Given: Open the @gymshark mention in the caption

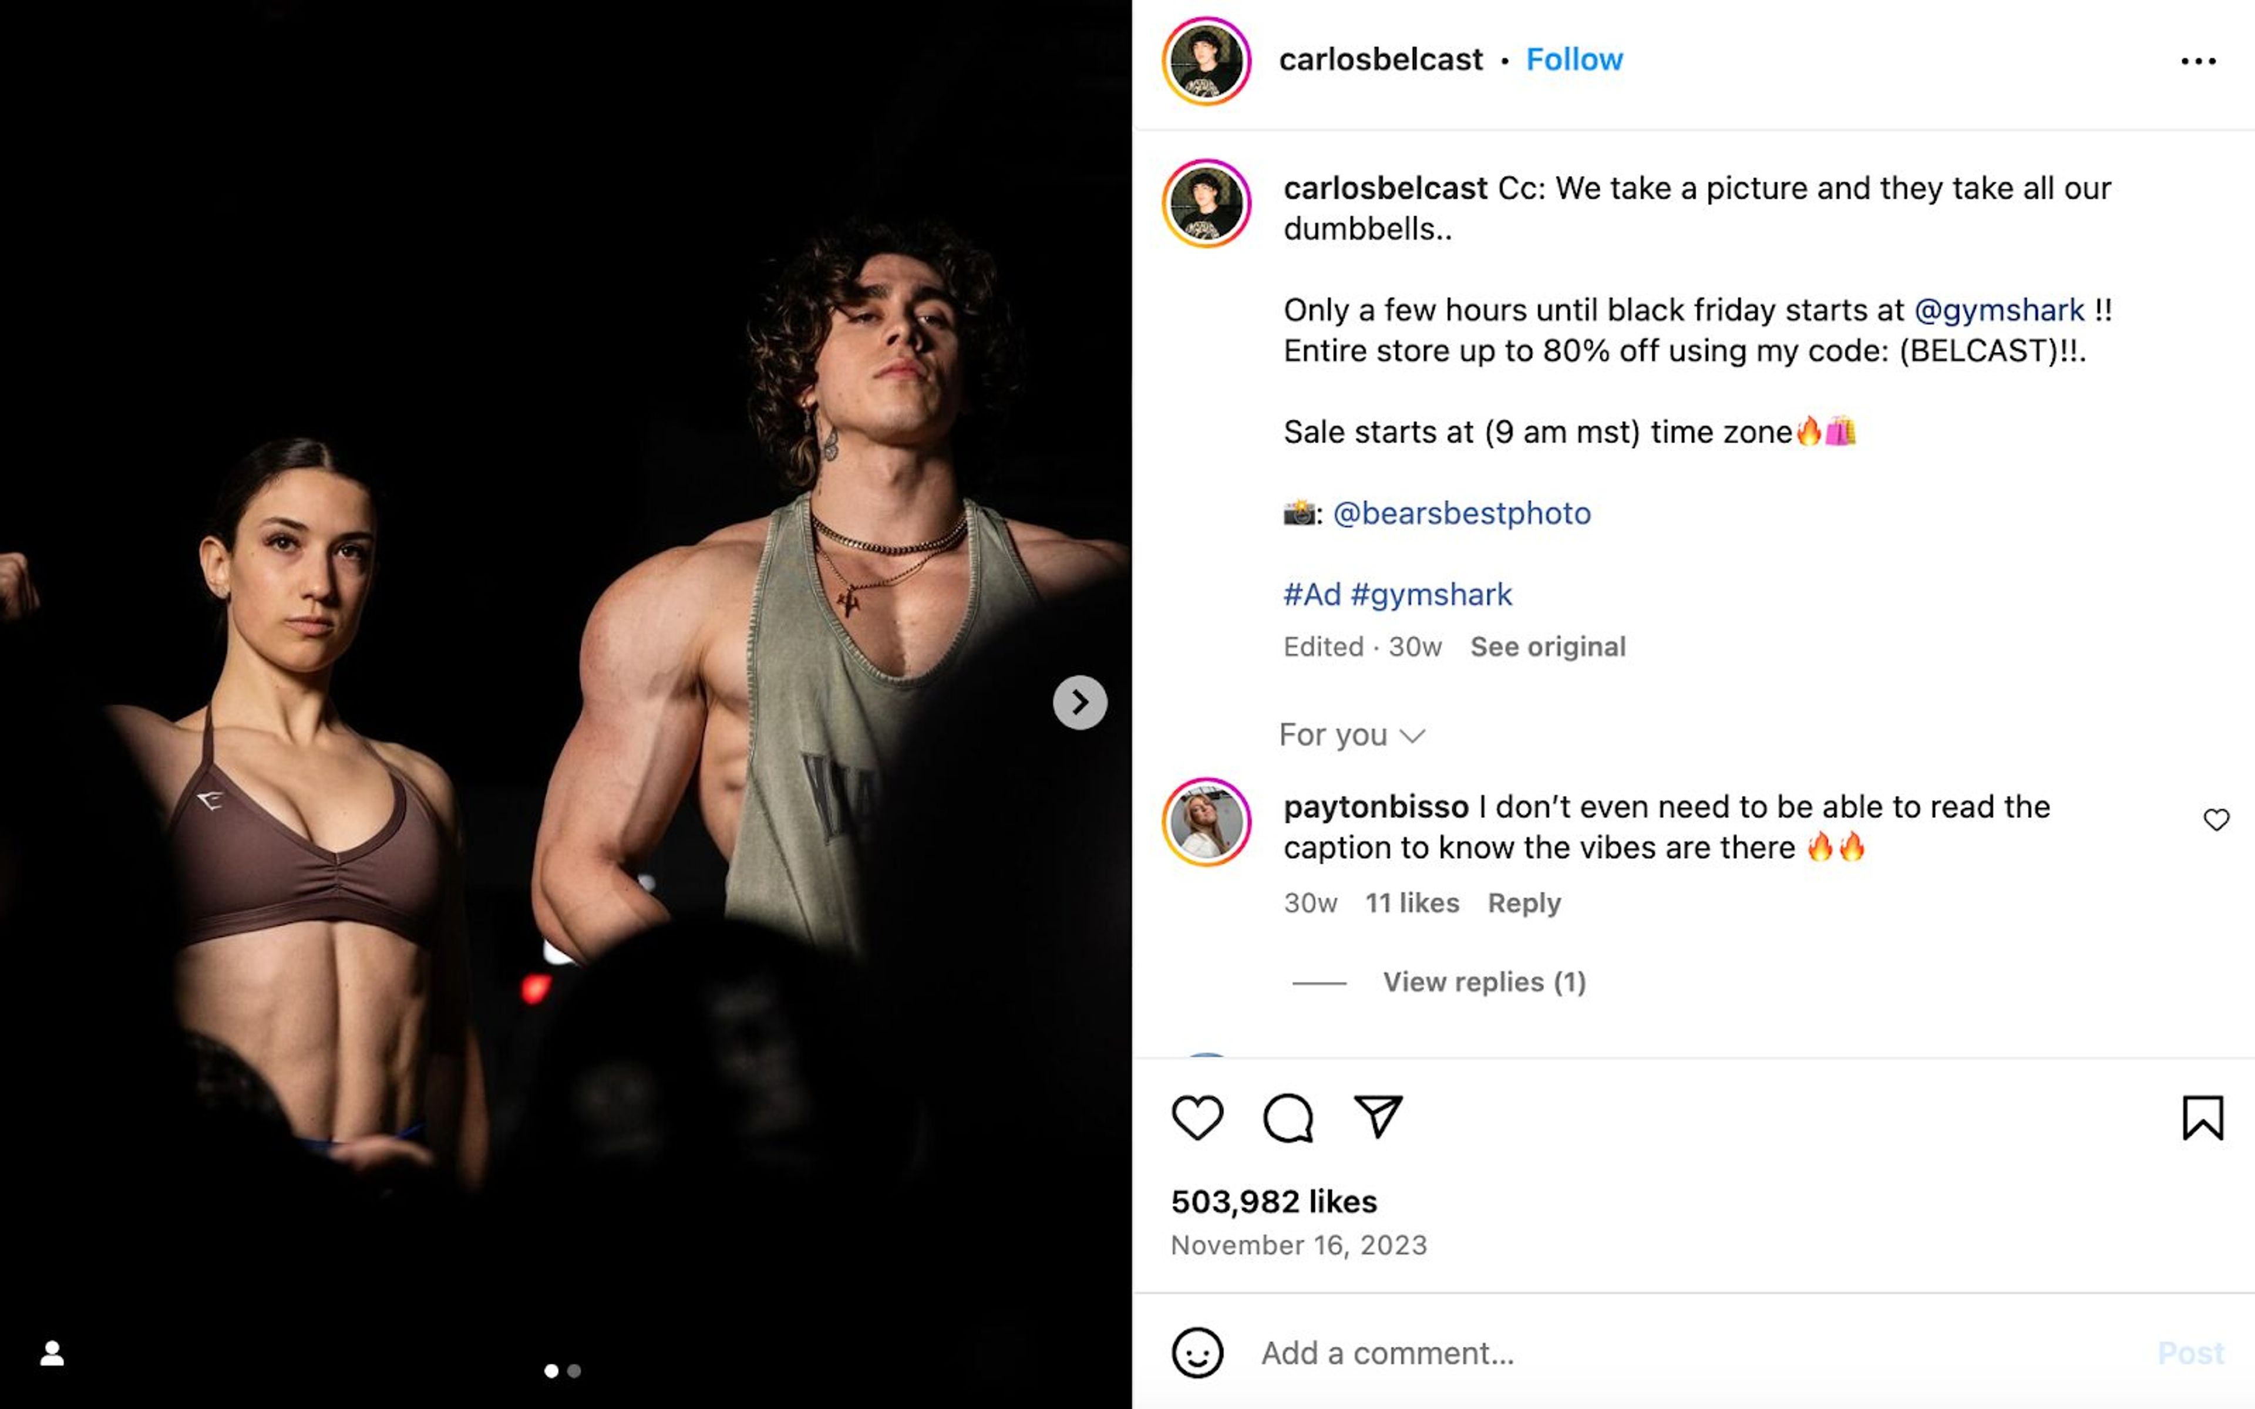Looking at the screenshot, I should (x=2000, y=311).
